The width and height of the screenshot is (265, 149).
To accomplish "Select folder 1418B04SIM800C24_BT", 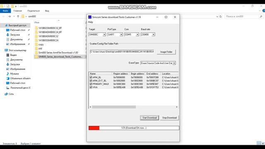I will pyautogui.click(x=50, y=32).
